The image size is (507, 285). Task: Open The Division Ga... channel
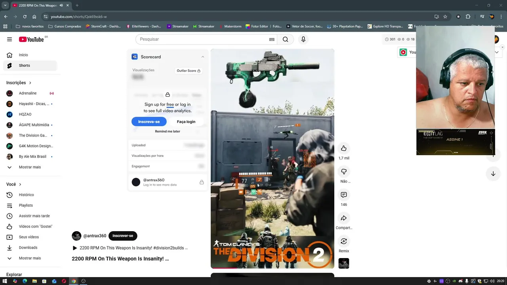coord(30,135)
